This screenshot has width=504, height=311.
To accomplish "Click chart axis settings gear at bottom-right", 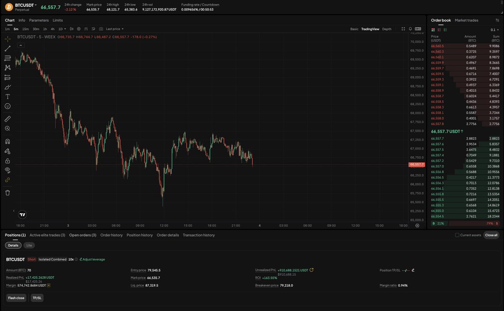I will tap(417, 226).
